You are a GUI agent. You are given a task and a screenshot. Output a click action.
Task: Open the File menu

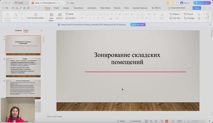click(x=6, y=8)
